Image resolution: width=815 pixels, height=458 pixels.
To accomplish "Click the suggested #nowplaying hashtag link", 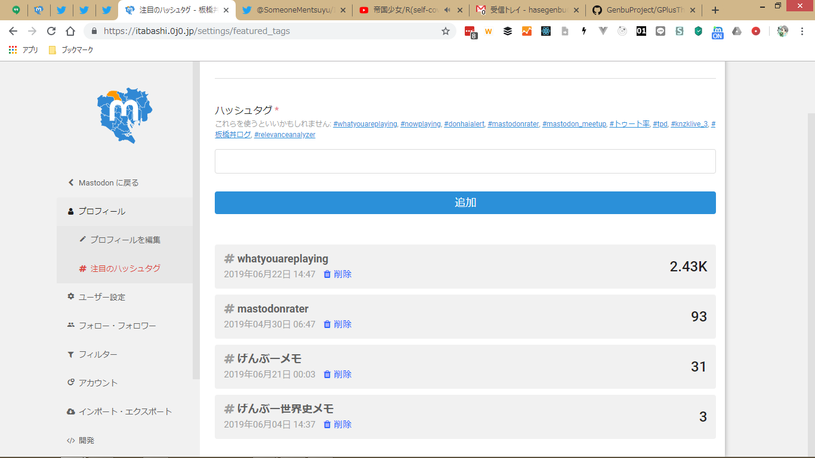I will click(420, 124).
